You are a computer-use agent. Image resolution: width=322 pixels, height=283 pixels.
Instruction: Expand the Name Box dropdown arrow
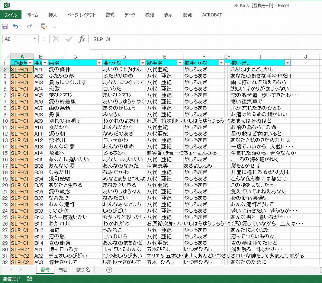(35, 39)
